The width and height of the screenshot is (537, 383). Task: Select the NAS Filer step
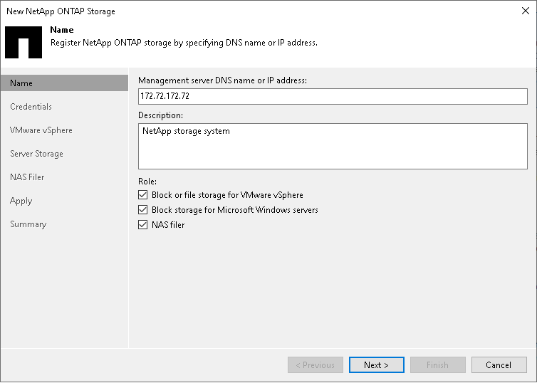[x=27, y=177]
